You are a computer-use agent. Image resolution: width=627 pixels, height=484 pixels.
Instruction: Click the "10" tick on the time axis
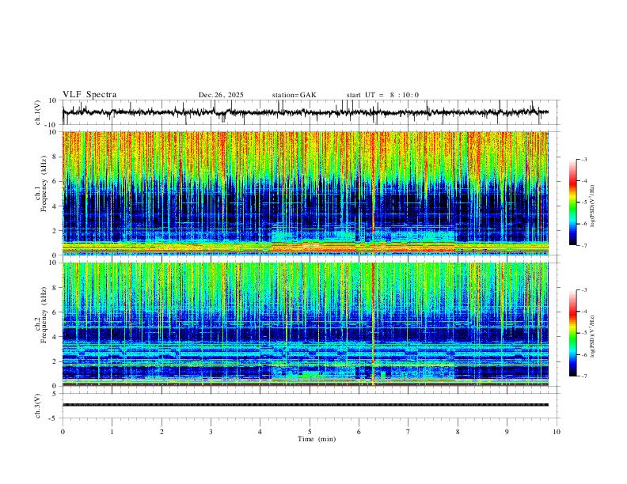coord(557,432)
